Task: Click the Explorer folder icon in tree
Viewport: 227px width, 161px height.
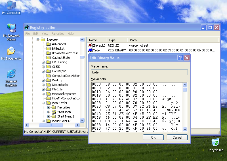Action: [43, 40]
